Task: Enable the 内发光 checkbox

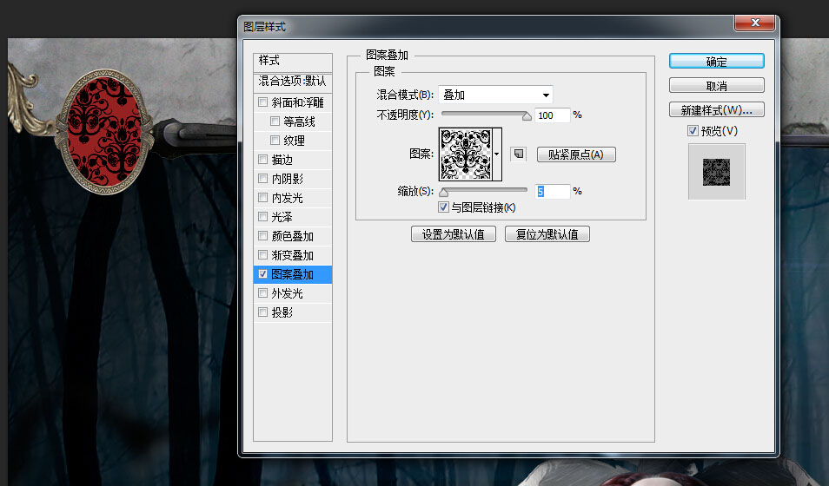Action: point(262,197)
